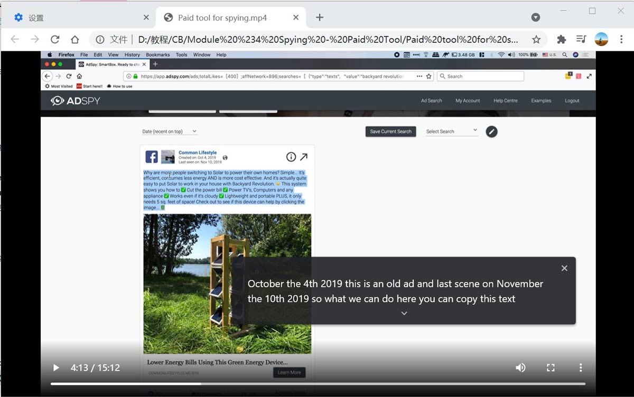Open the tab search dropdown arrow
This screenshot has width=634, height=397.
[x=535, y=17]
